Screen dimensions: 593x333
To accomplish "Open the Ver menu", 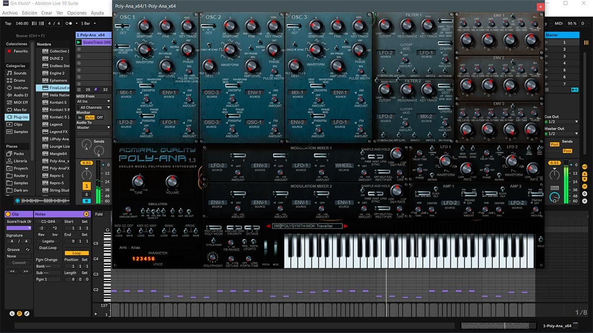I will coord(60,13).
